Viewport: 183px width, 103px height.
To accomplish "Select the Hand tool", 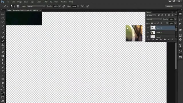I will (3, 83).
